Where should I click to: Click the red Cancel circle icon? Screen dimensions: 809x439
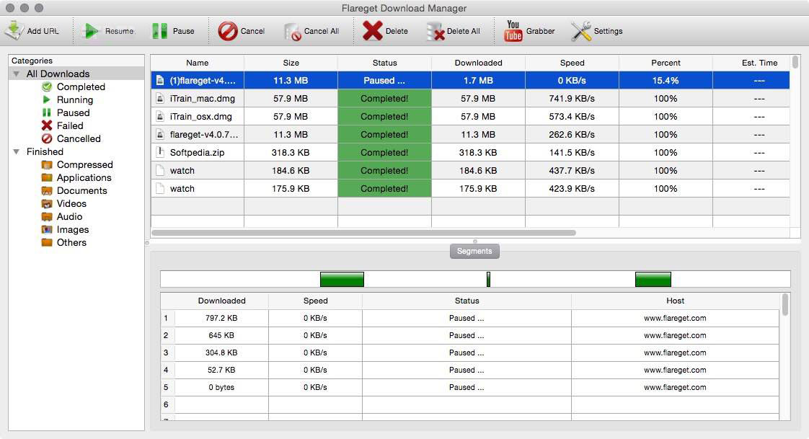pyautogui.click(x=228, y=31)
